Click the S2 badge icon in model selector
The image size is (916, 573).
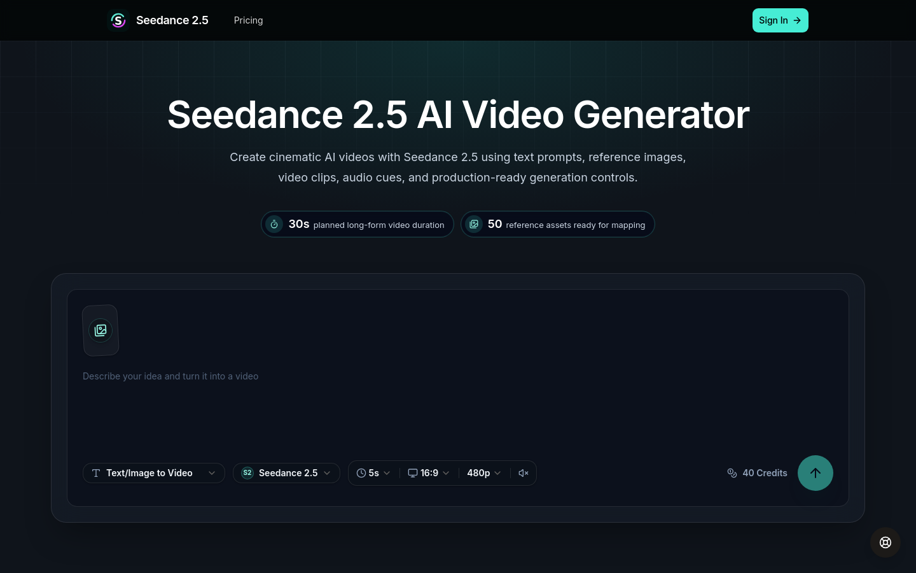click(x=247, y=473)
